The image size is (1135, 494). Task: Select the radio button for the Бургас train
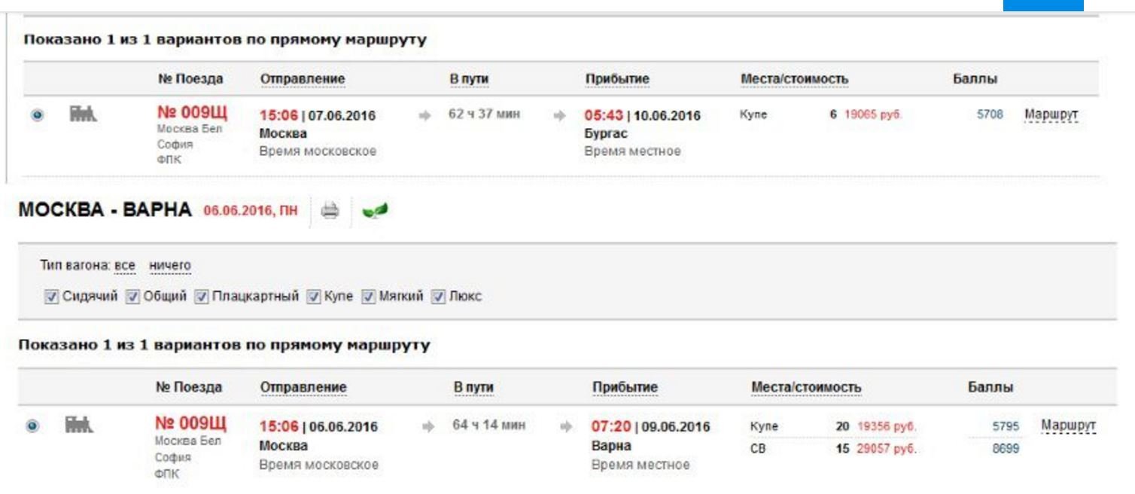[37, 115]
